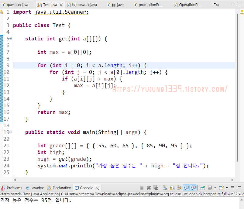Click 'max = a[i][j];' on line 12
Viewport: 244px width, 209px height.
95,86
